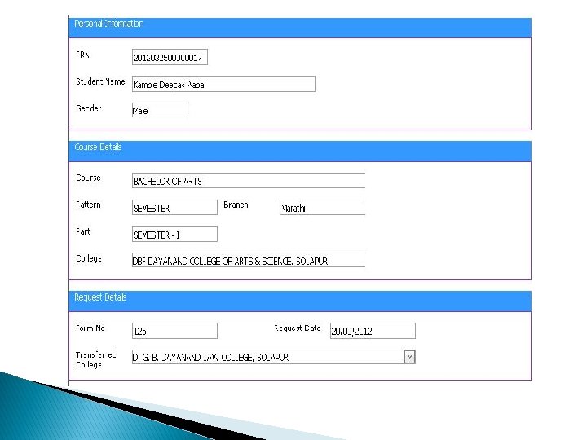The height and width of the screenshot is (440, 587).
Task: Click the Branch field showing Marathi
Action: (322, 208)
